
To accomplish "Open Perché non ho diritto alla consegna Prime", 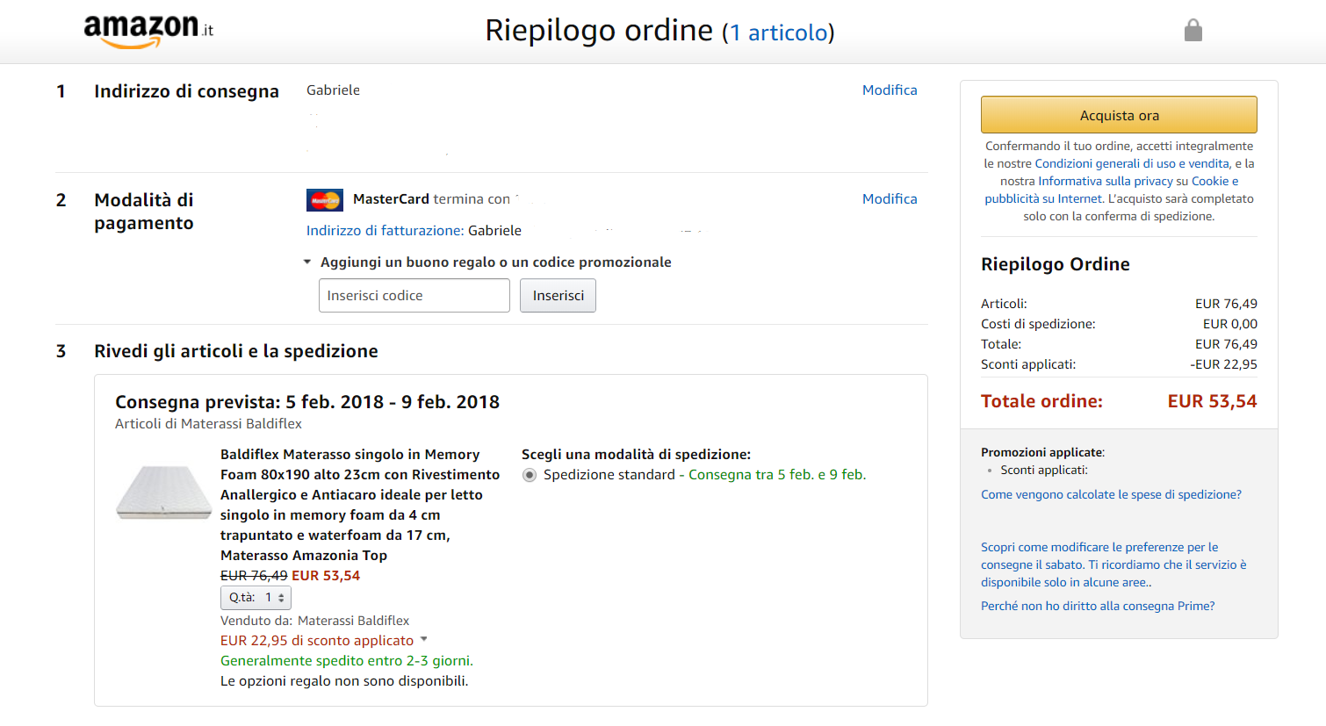I will tap(1098, 607).
